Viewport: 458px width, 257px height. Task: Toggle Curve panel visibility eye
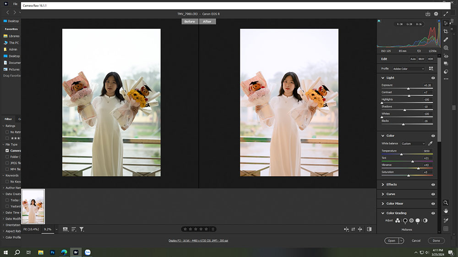click(433, 194)
